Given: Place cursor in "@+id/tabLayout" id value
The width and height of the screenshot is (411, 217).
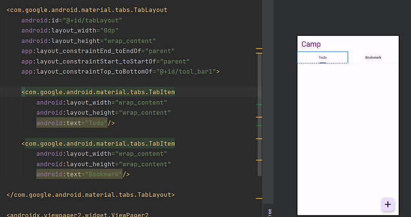Looking at the screenshot, I should 92,21.
